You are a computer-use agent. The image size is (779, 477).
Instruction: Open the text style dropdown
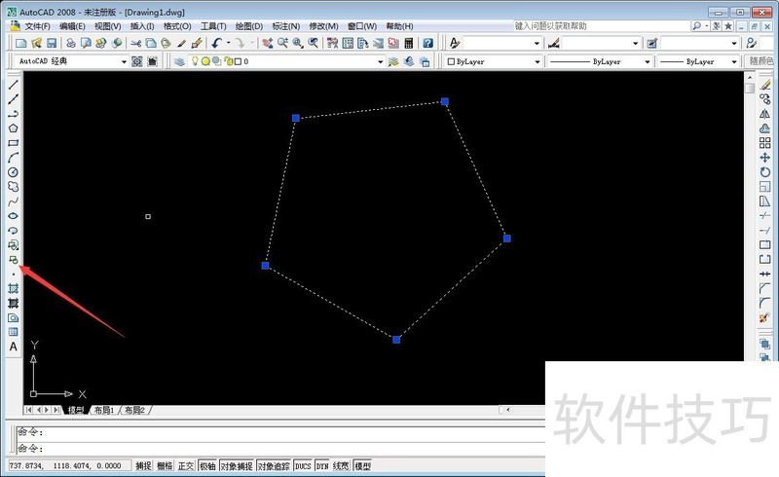538,43
